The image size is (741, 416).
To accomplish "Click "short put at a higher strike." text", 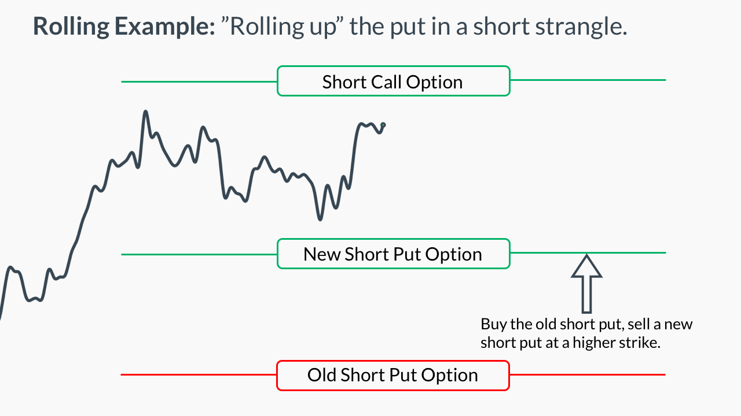I will (570, 342).
